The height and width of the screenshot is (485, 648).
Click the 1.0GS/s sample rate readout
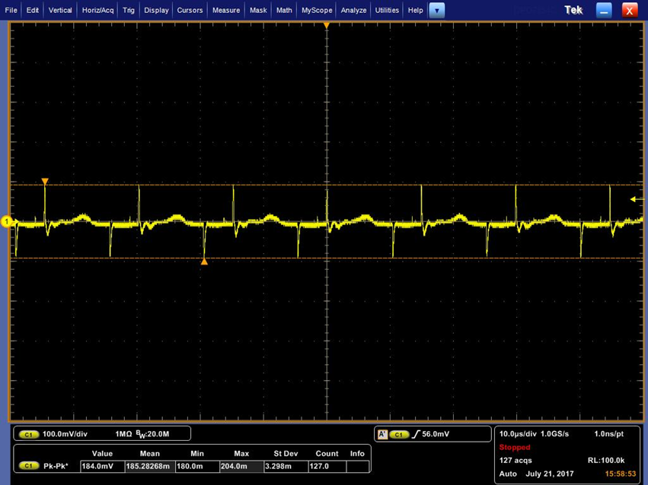(x=554, y=434)
